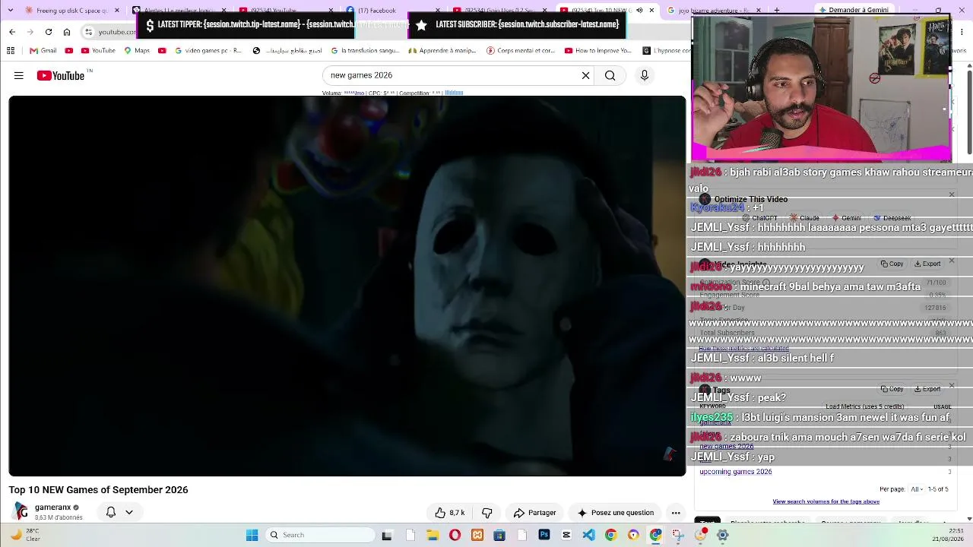Open the gameranx channel avatar
The width and height of the screenshot is (973, 547).
coord(21,511)
